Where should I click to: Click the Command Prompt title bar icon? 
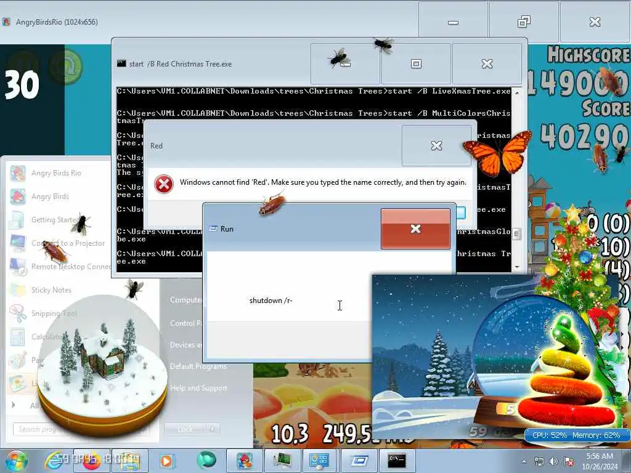click(x=121, y=63)
